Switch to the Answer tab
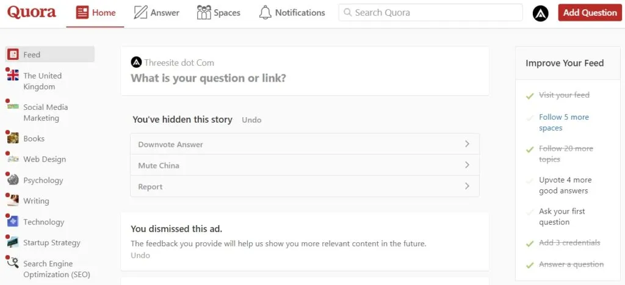The image size is (625, 285). (x=156, y=12)
